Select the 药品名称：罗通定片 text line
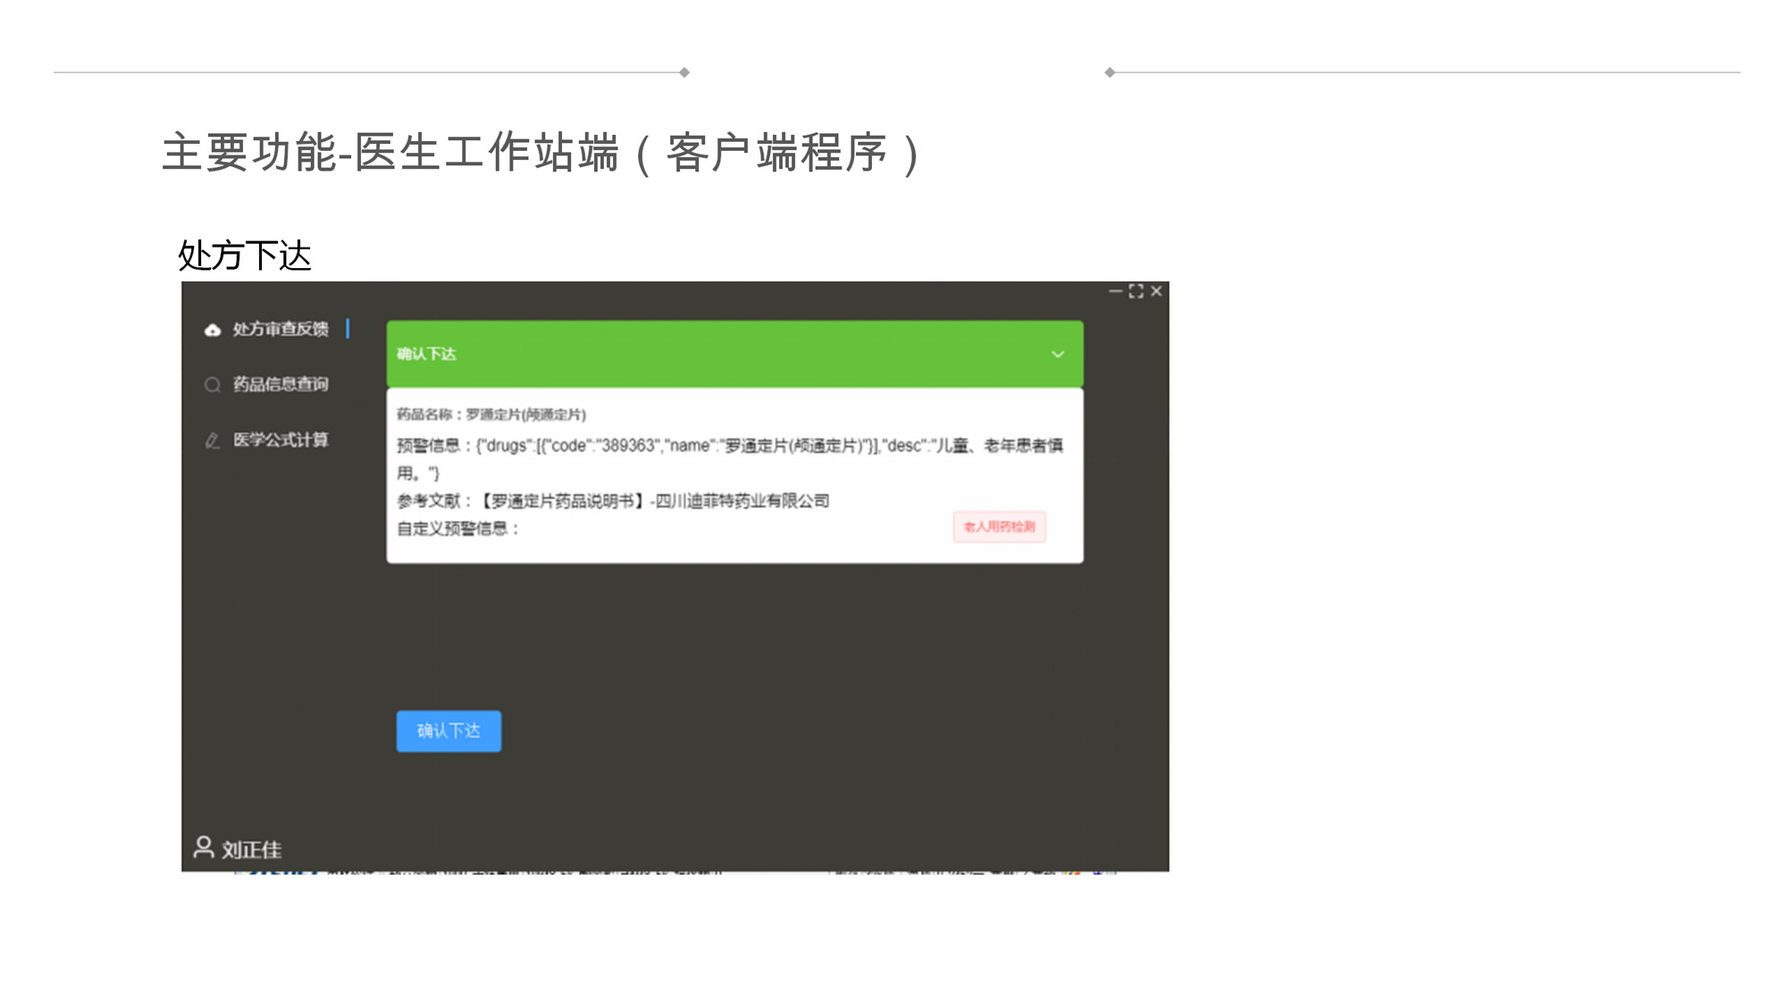This screenshot has width=1787, height=1005. coord(491,415)
